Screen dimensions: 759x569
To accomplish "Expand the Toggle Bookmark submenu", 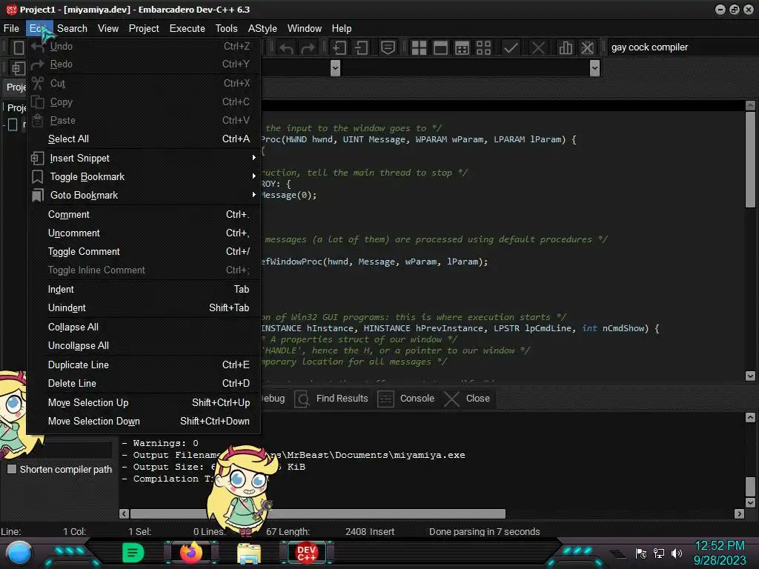I will click(143, 176).
